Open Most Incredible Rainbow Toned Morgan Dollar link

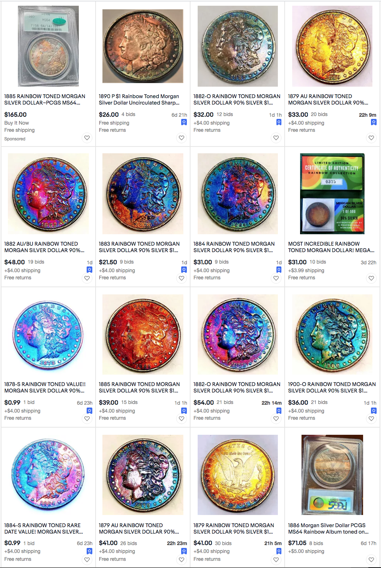pyautogui.click(x=331, y=247)
